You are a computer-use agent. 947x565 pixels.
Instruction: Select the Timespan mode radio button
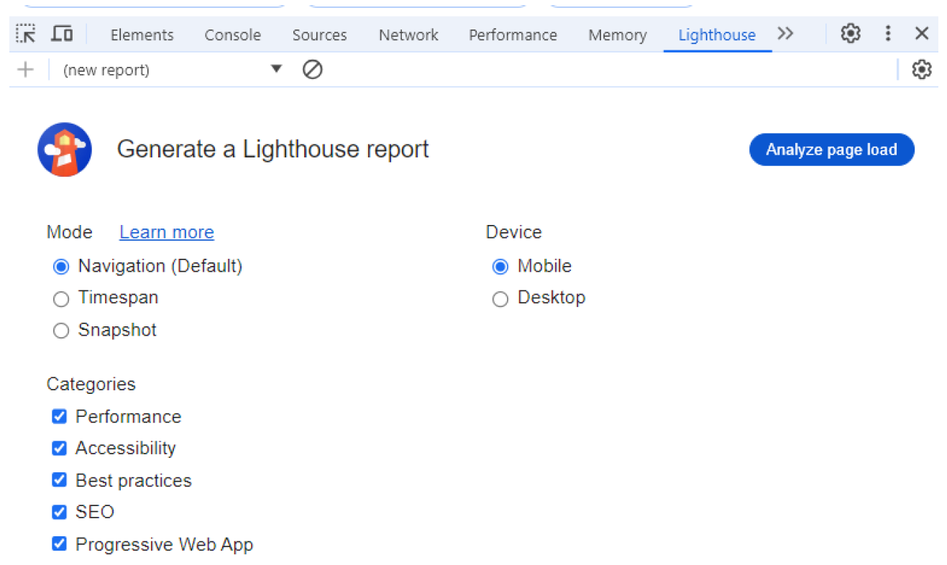(61, 298)
